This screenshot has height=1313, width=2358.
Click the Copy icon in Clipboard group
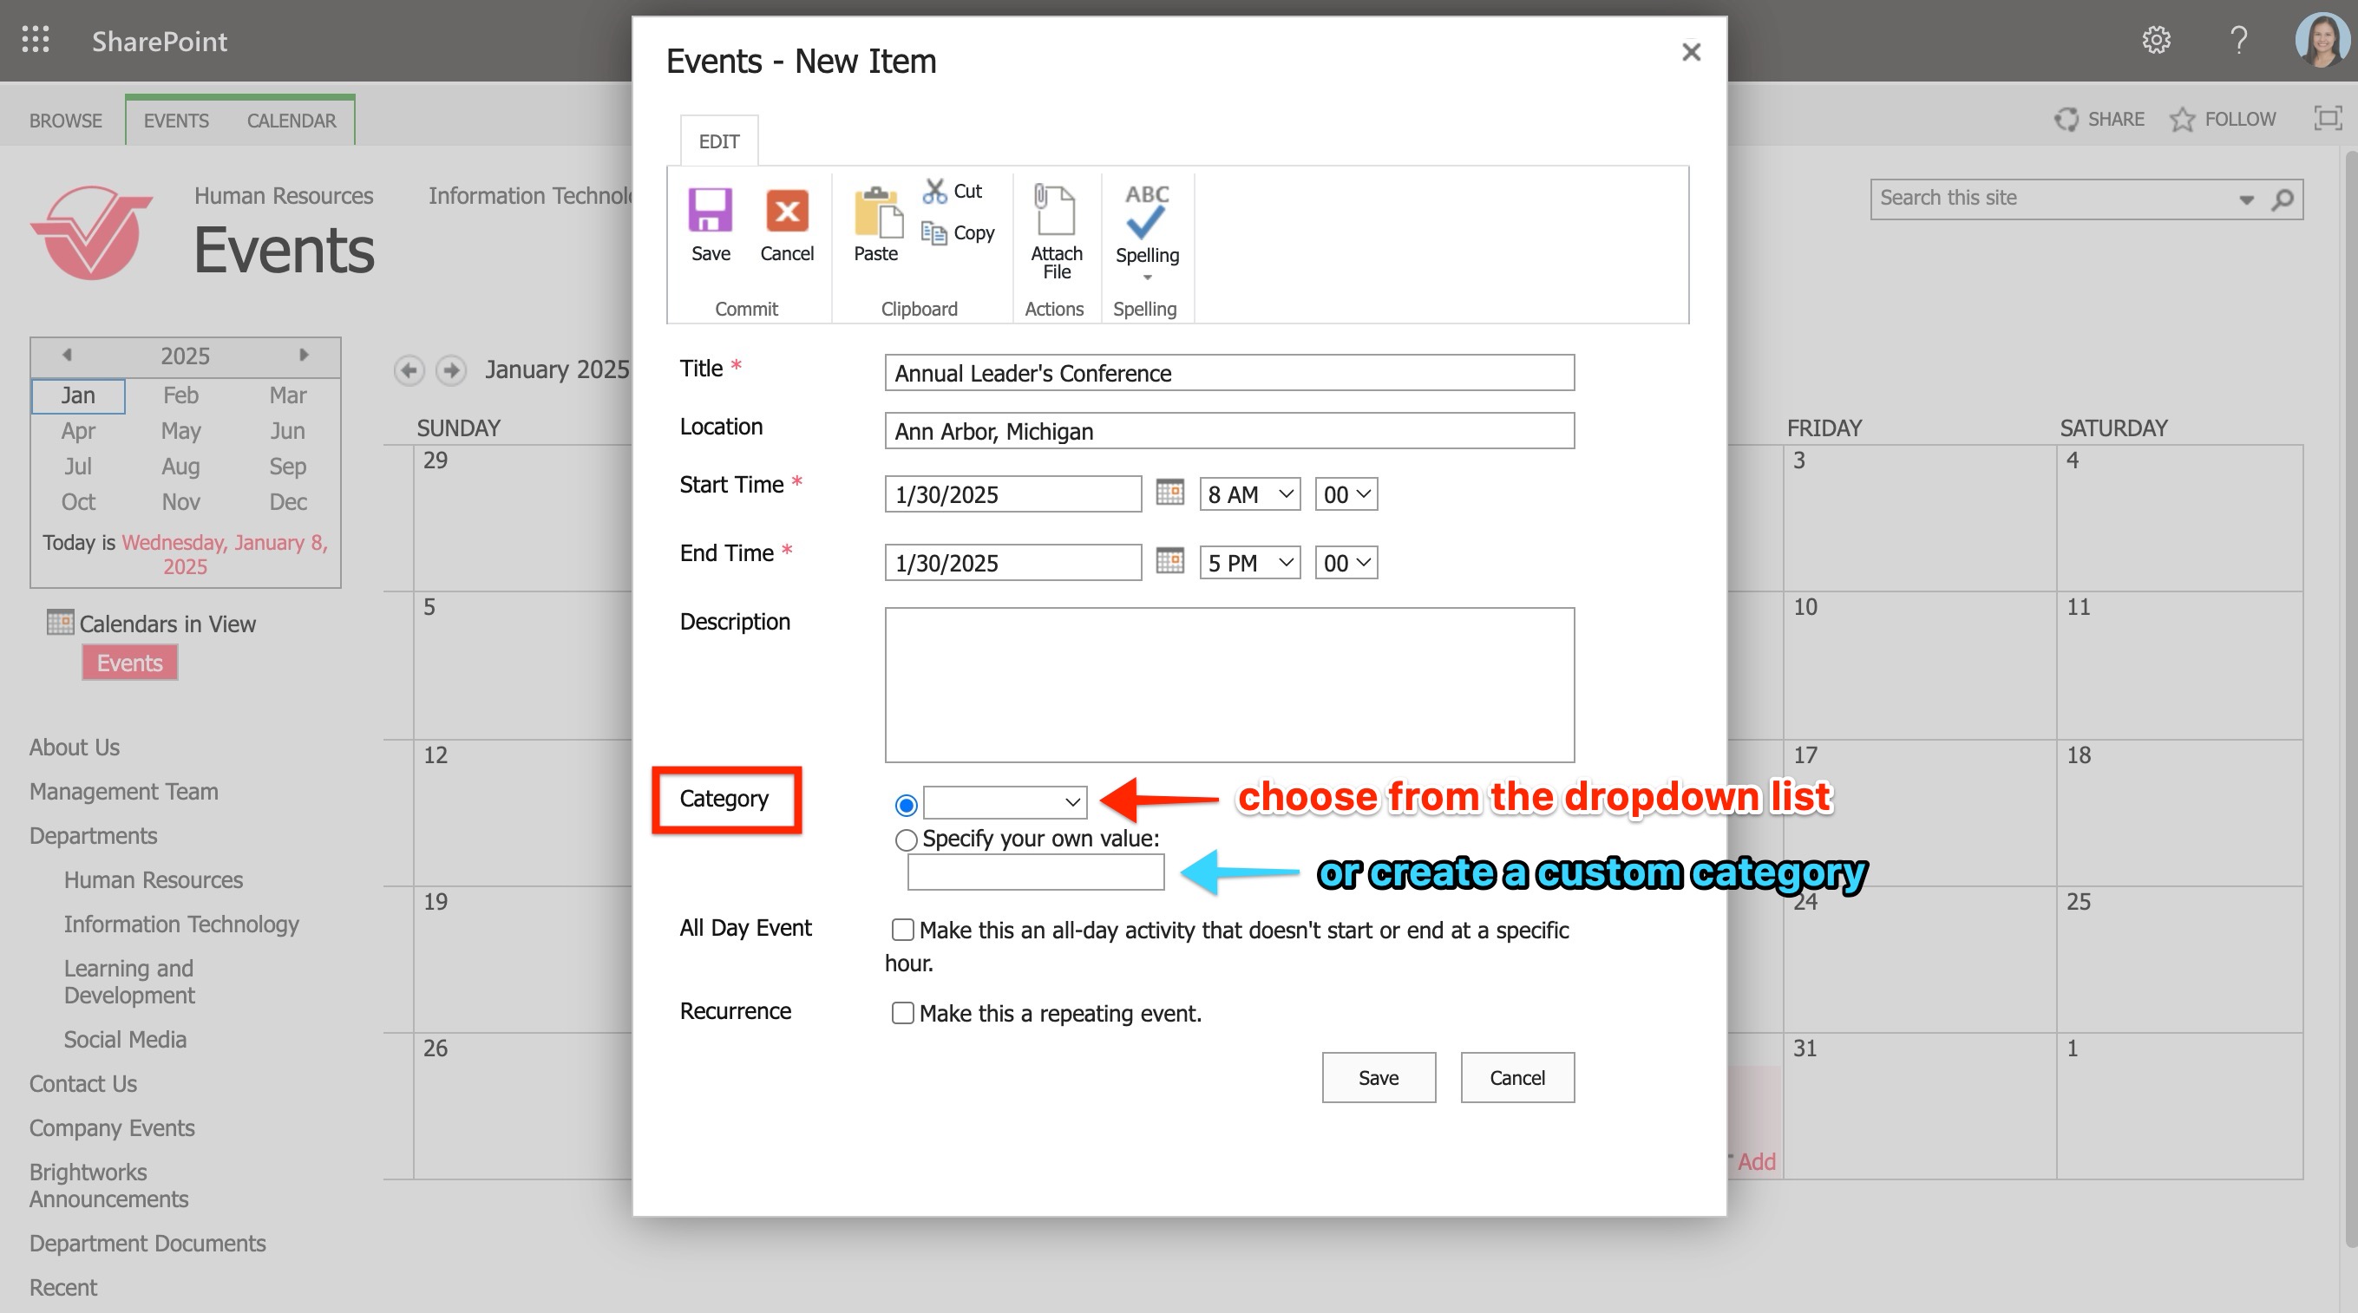coord(934,232)
